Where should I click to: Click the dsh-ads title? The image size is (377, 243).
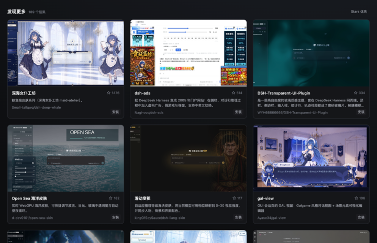click(x=142, y=93)
